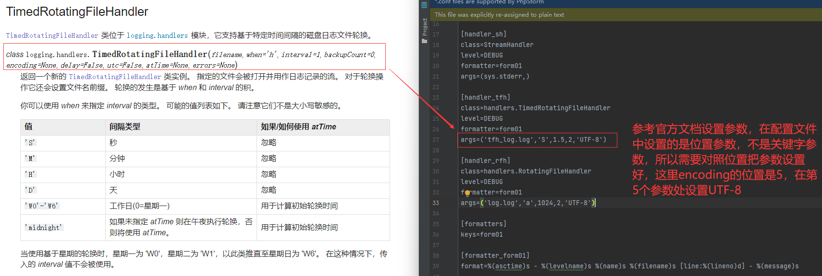822x276 pixels.
Task: Click the keys=form01 line in editor
Action: (481, 234)
